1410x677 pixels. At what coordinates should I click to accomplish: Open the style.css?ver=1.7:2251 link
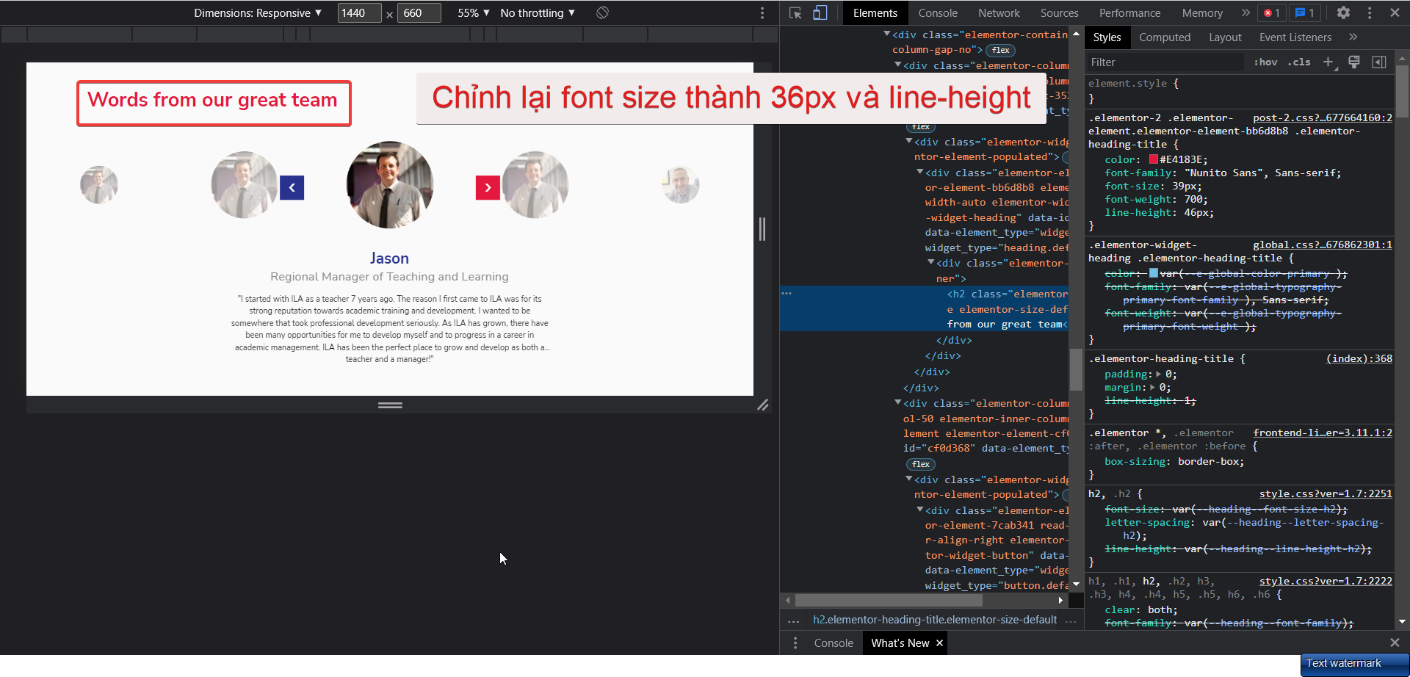click(1326, 493)
